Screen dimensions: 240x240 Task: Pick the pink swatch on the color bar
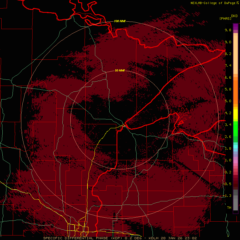[235, 162]
